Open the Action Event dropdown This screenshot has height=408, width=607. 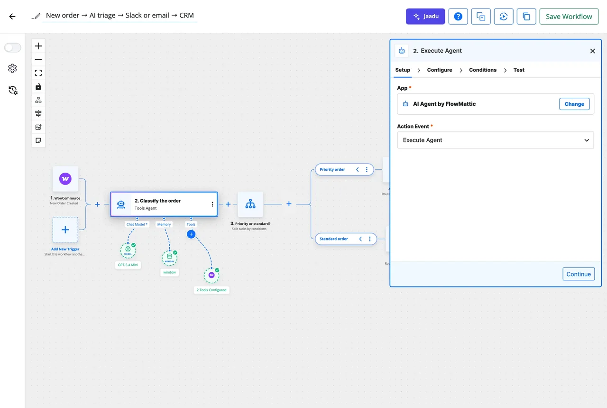click(496, 140)
